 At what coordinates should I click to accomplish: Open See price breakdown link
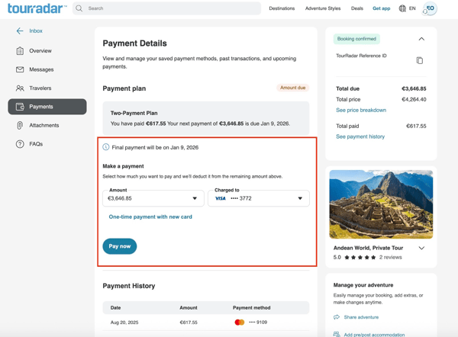(361, 110)
